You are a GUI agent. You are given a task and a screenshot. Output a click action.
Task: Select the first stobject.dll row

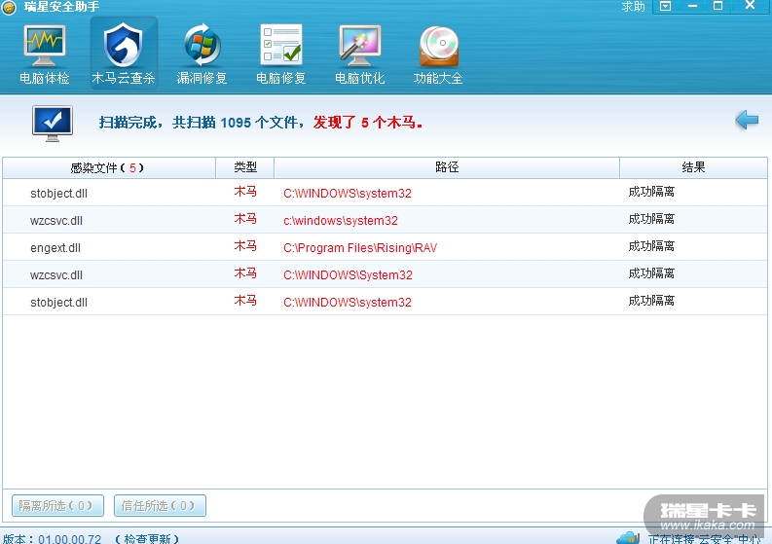pyautogui.click(x=385, y=193)
